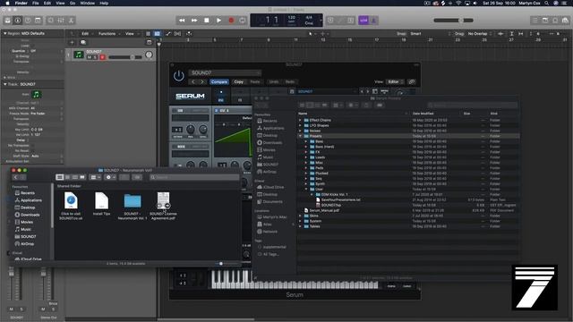Screen dimensions: 573x322
Task: Collapse the Track SOUND7 disclosure triangle
Action: coord(5,84)
